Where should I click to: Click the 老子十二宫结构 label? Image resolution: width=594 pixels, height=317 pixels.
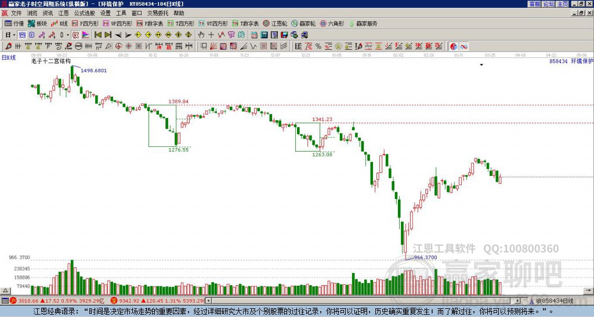[x=51, y=61]
